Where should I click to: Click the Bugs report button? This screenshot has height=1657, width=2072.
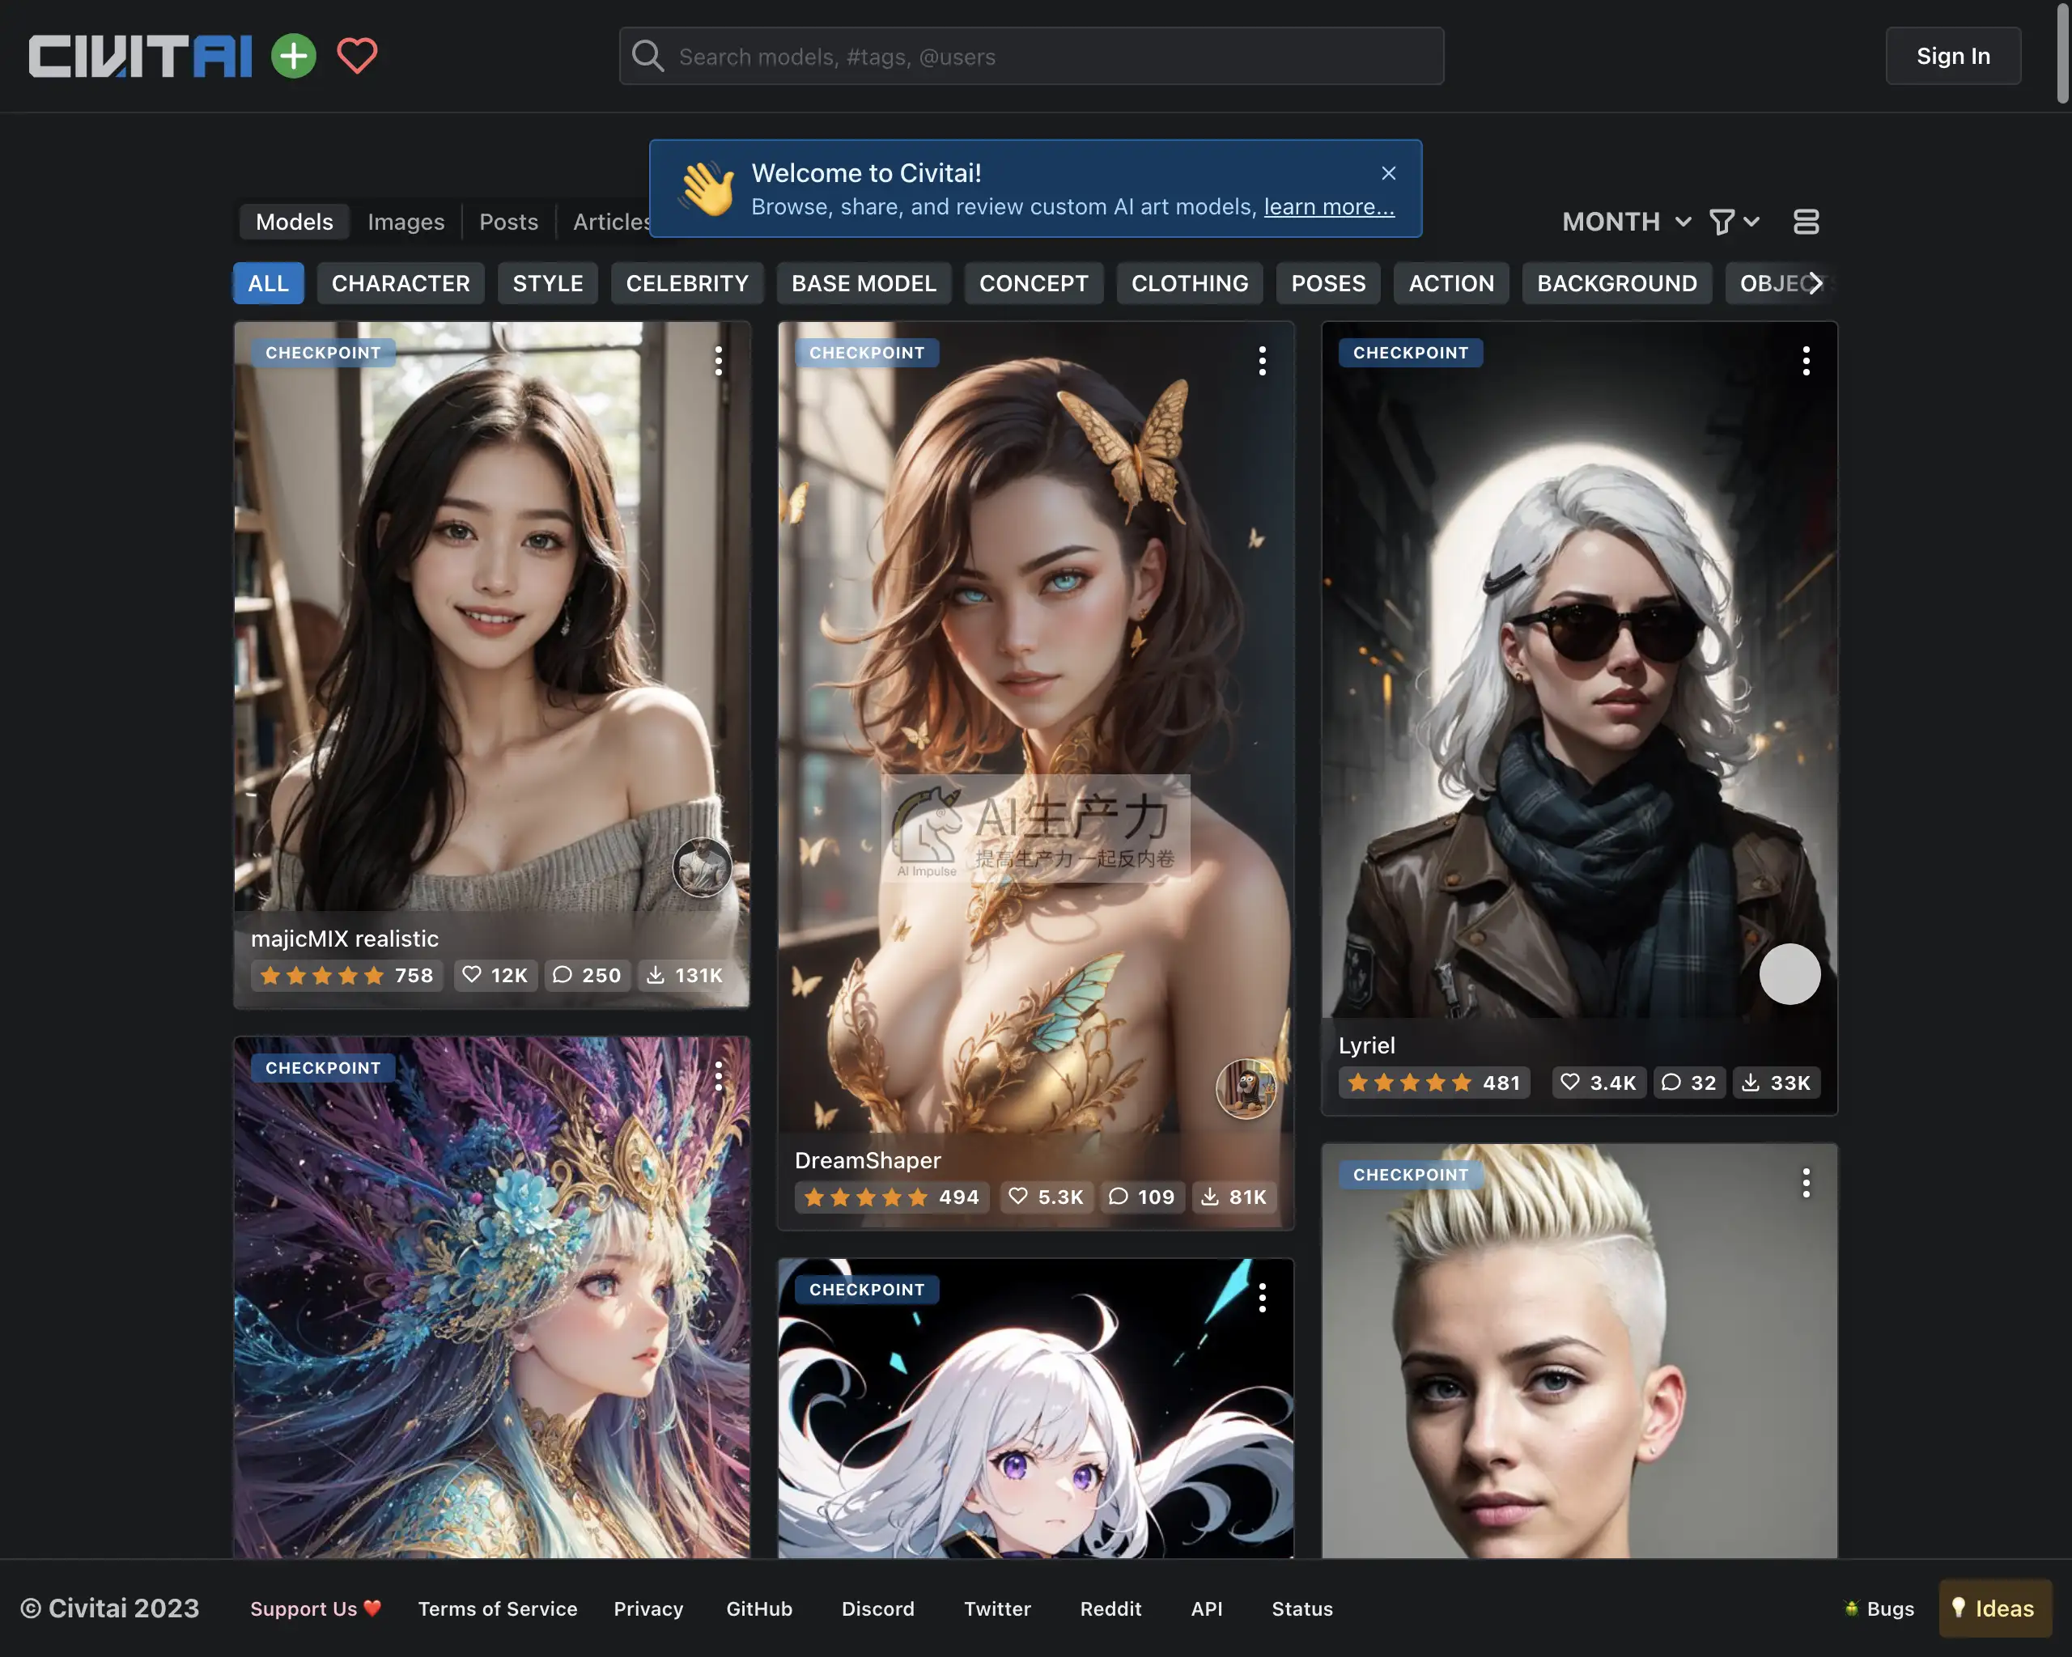(x=1879, y=1609)
